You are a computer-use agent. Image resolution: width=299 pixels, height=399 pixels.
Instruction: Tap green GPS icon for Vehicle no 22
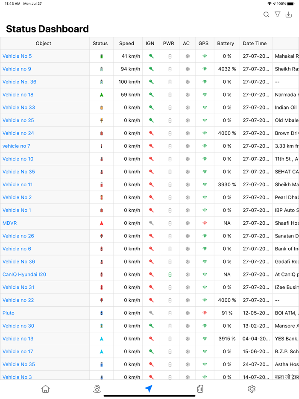[x=205, y=300]
